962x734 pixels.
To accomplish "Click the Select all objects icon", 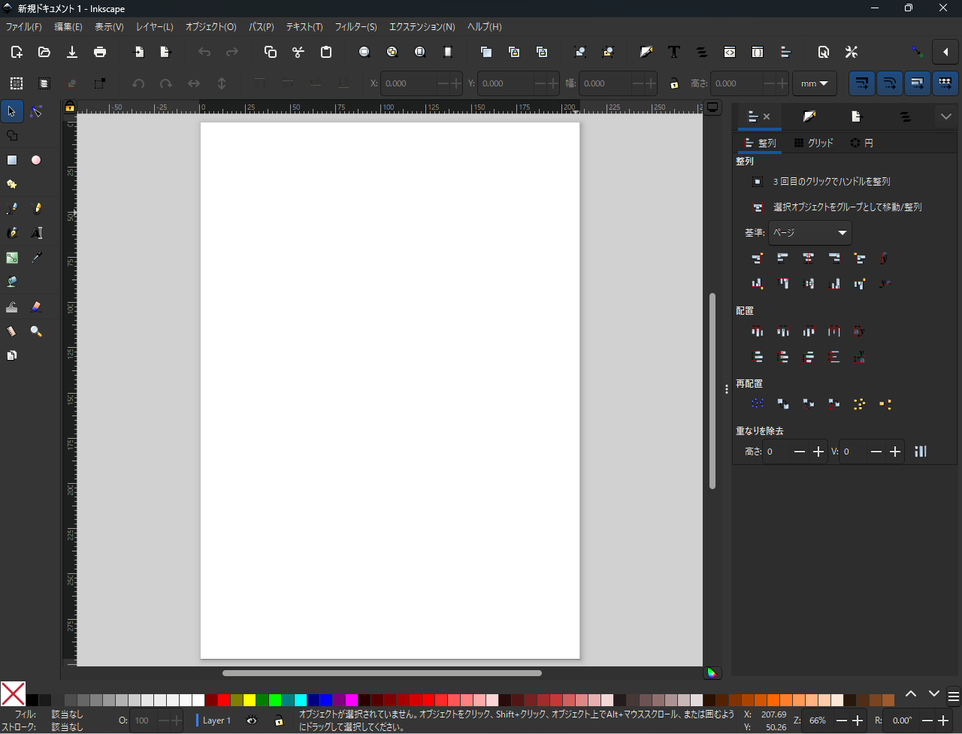I will (17, 83).
